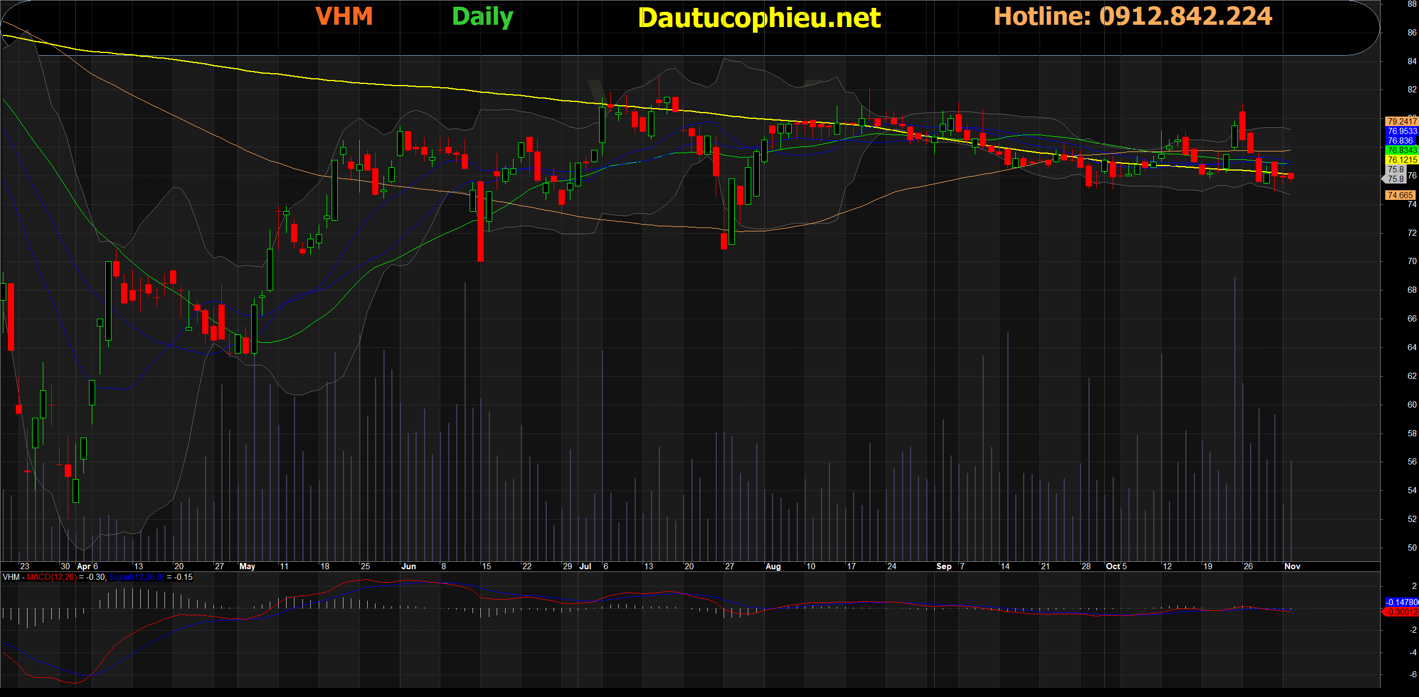
Task: Click the Oct label on date axis
Action: click(x=1113, y=566)
